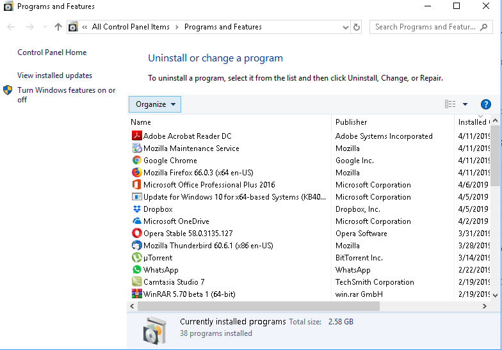The height and width of the screenshot is (350, 502).
Task: Go up one level with the up arrow
Action: [x=58, y=27]
